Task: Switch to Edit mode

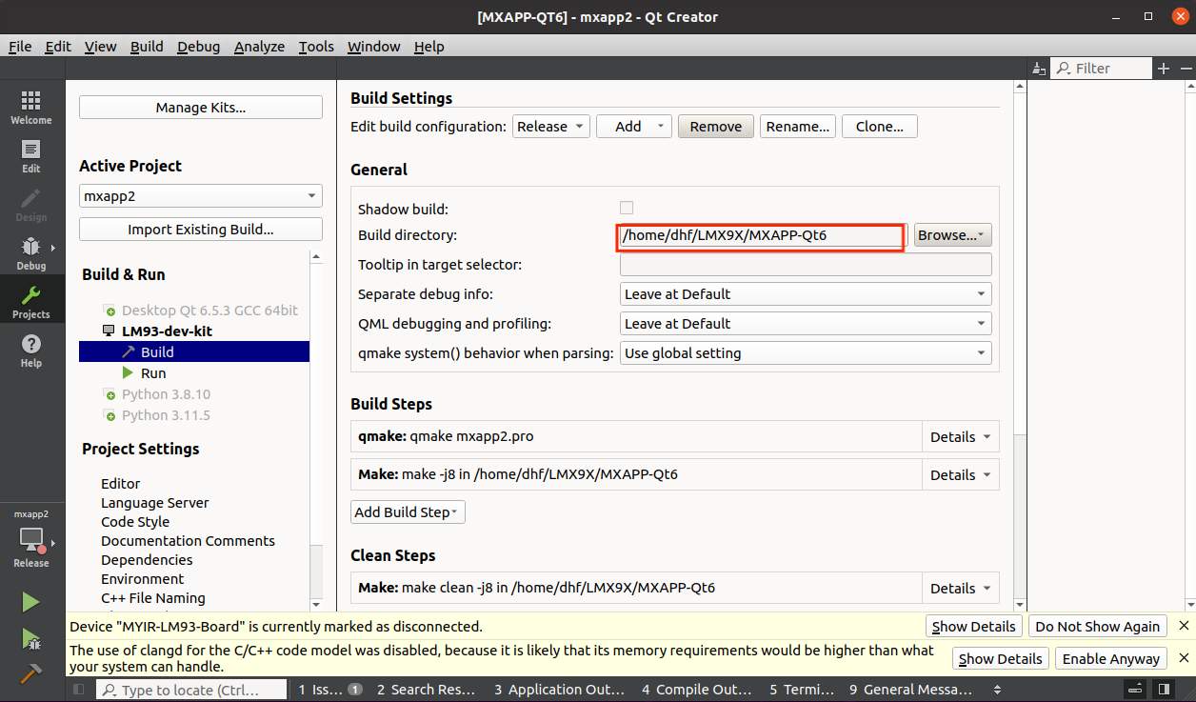Action: click(30, 156)
